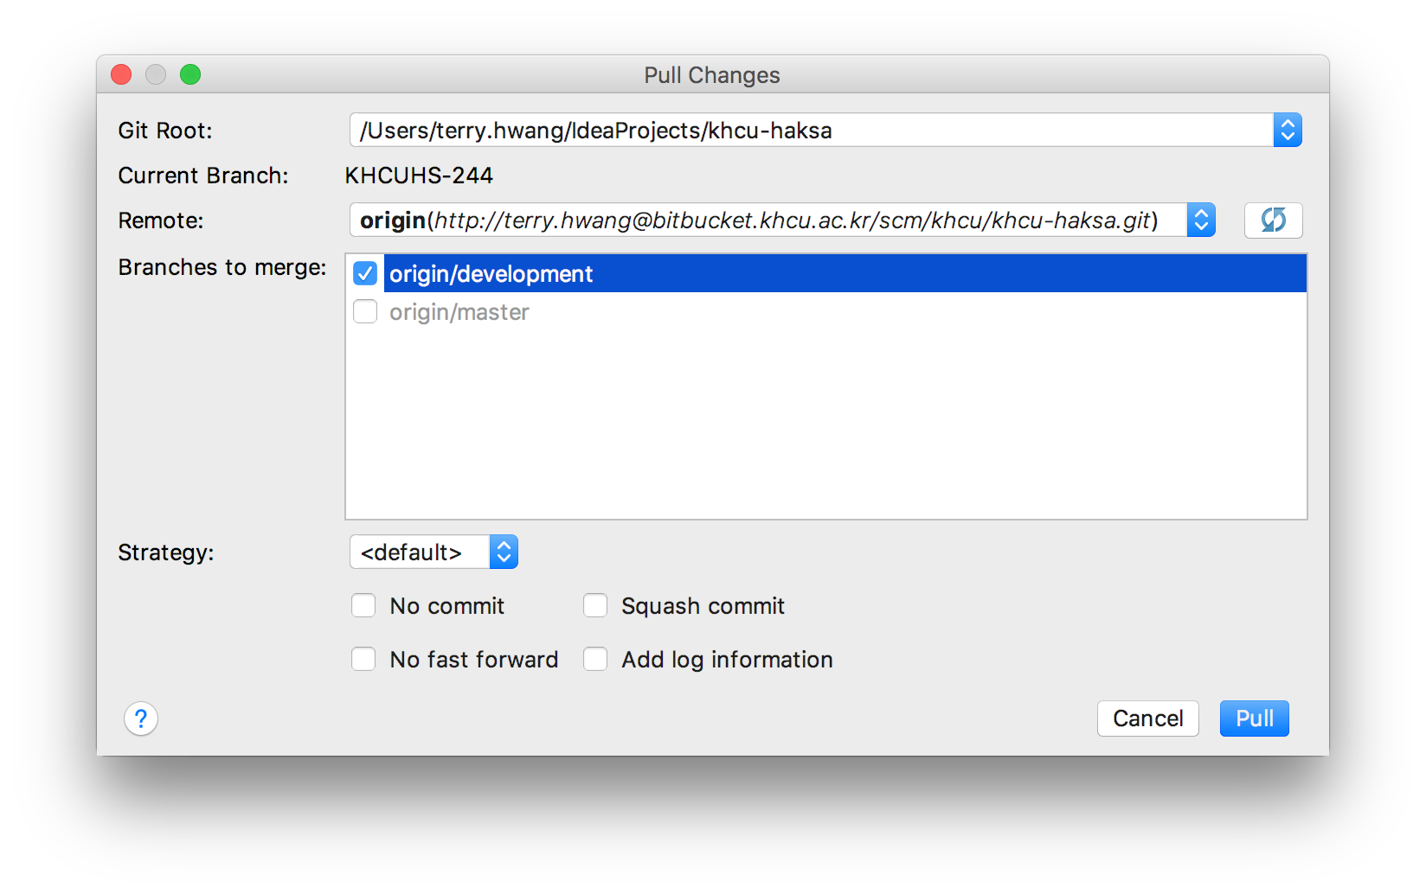Refresh the remote branches list
This screenshot has width=1426, height=894.
1273,220
